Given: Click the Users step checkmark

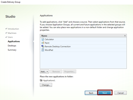Looking at the screenshot, I should tap(6, 37).
